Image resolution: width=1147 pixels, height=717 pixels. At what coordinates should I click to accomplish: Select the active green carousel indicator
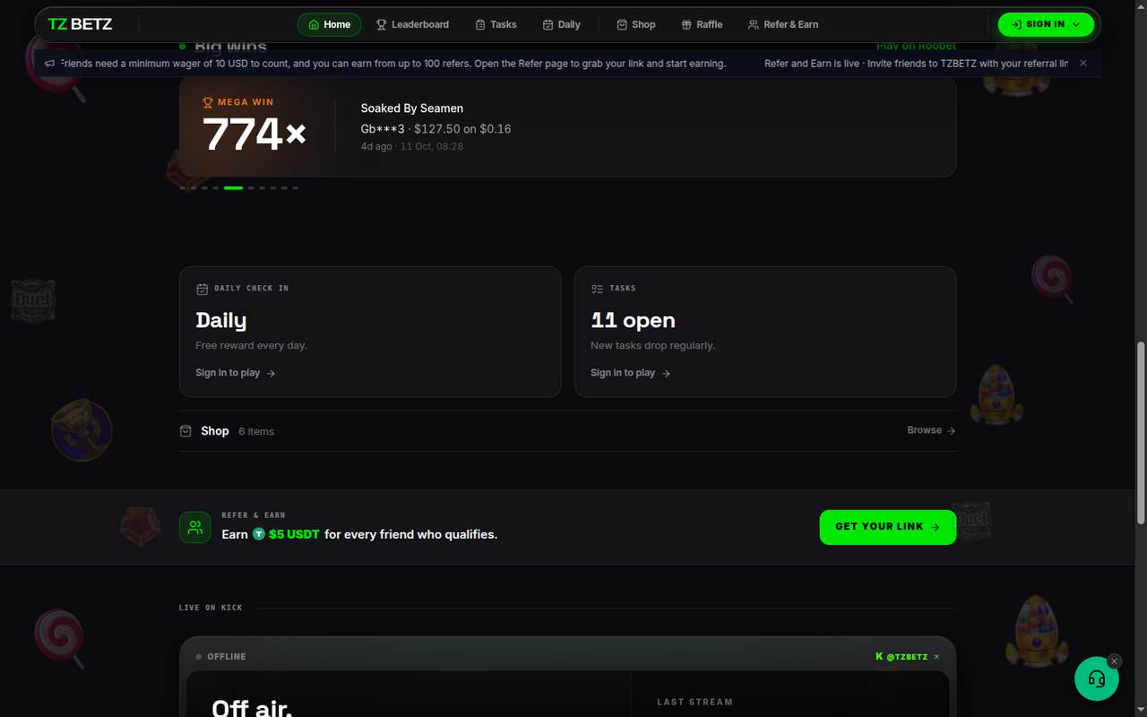[x=233, y=187]
